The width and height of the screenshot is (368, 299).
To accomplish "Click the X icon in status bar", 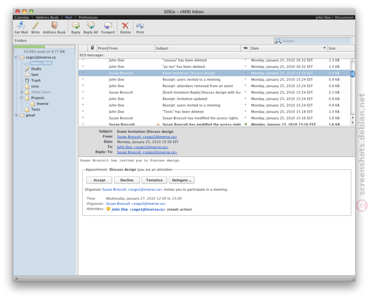I will click(16, 279).
